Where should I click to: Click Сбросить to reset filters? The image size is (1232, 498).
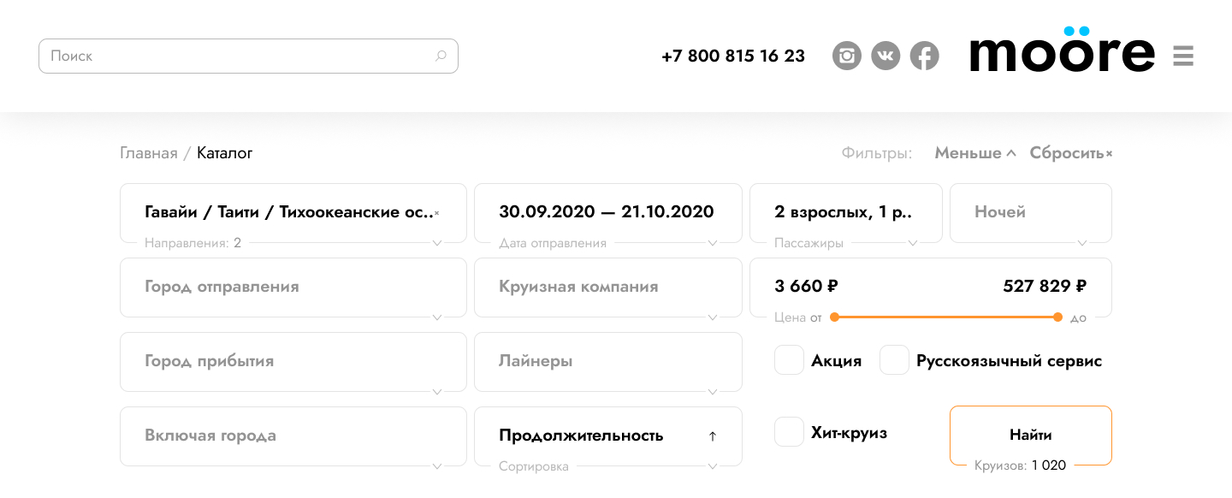coord(1070,153)
